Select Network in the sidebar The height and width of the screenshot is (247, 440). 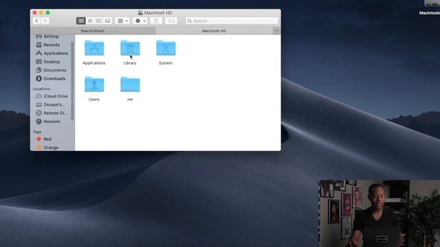[52, 121]
